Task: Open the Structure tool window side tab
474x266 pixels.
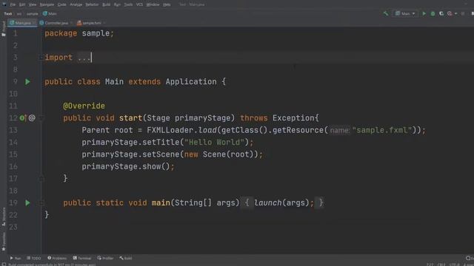Action: (4, 216)
